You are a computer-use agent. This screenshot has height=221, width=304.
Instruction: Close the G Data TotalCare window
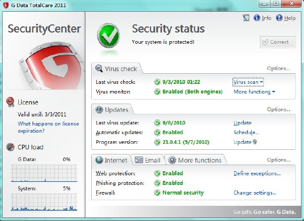[x=291, y=4]
